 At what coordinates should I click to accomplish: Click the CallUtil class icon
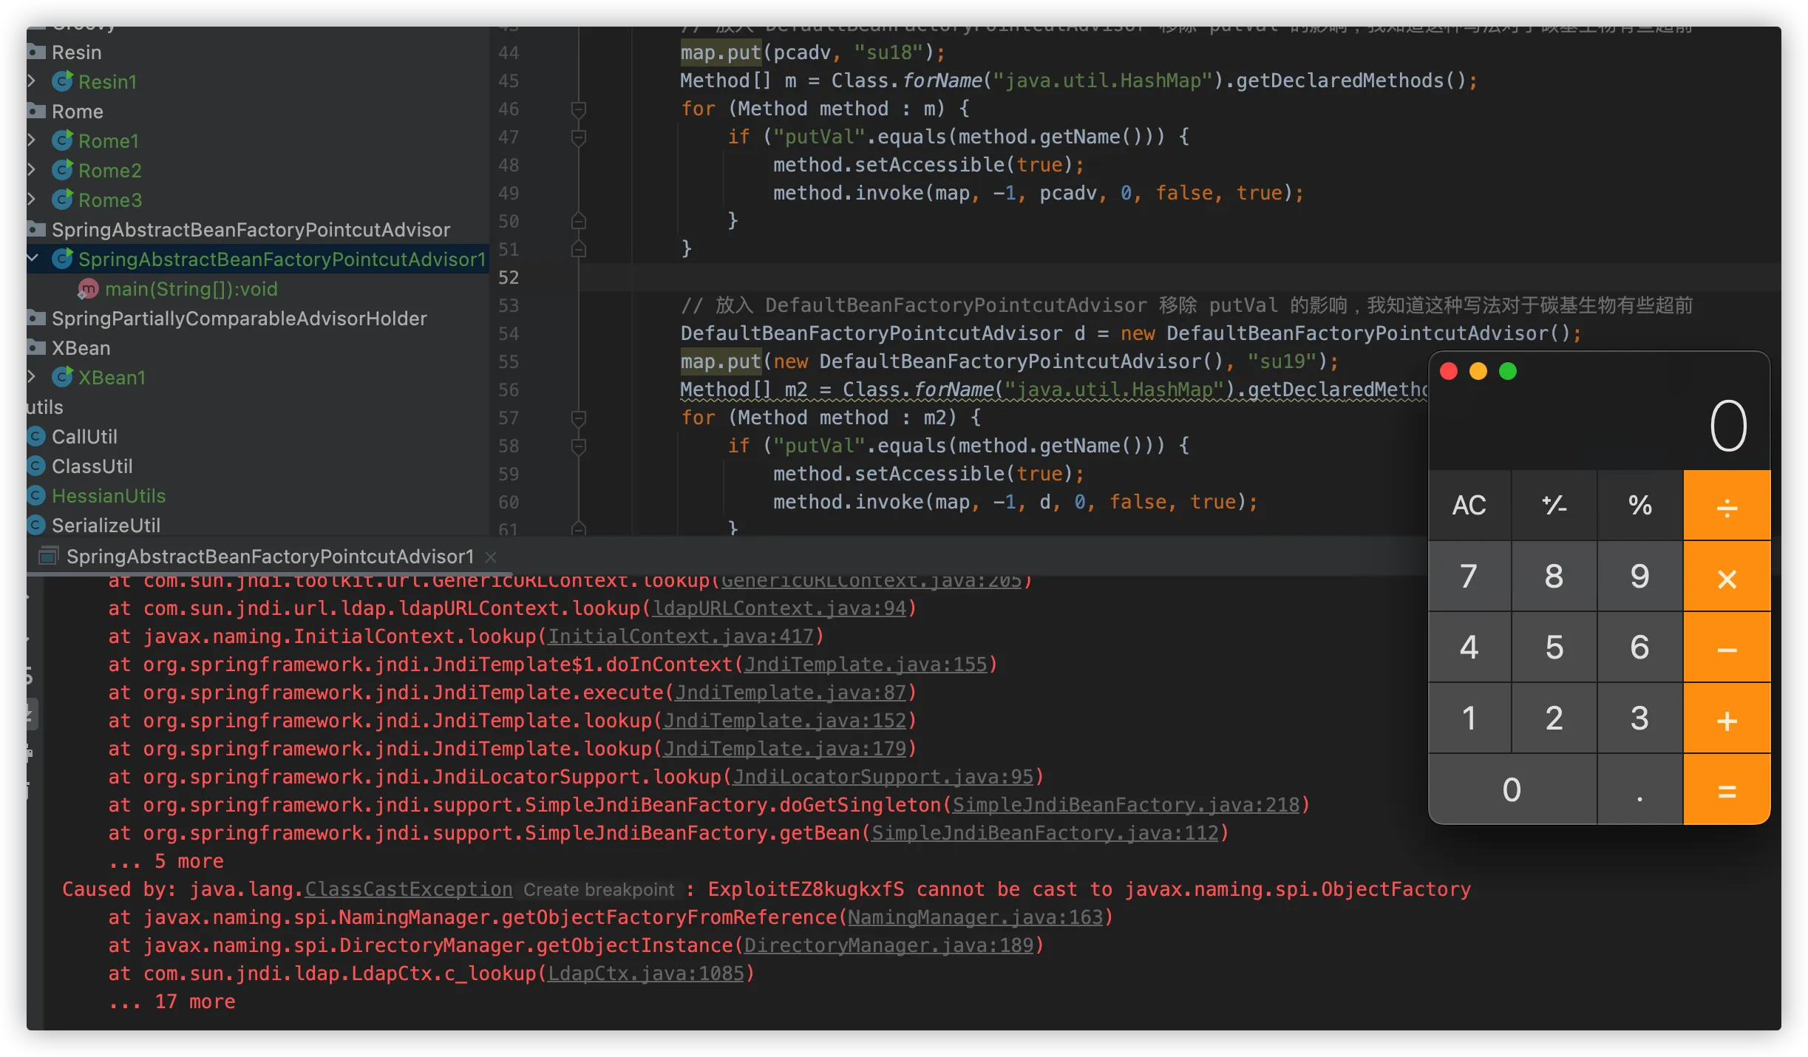(36, 437)
